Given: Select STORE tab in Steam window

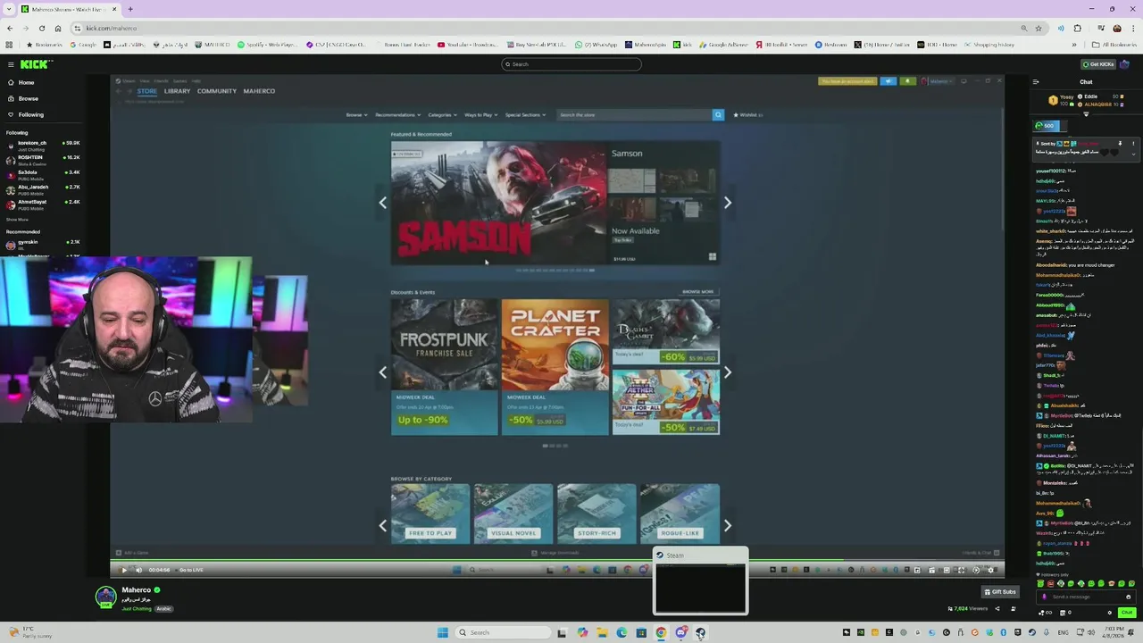Looking at the screenshot, I should click(x=147, y=91).
